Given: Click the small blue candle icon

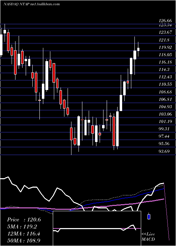Looking at the screenshot, I should point(149,216).
